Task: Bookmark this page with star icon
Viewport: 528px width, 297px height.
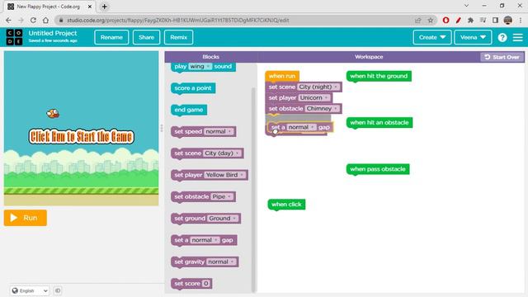Action: click(x=431, y=20)
